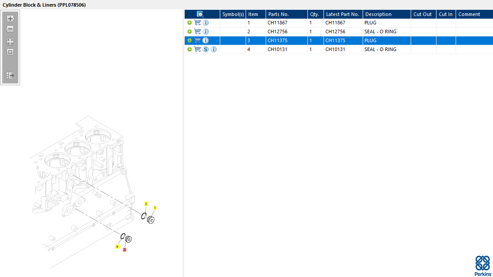
Task: Click the Cut In column header
Action: pos(446,14)
